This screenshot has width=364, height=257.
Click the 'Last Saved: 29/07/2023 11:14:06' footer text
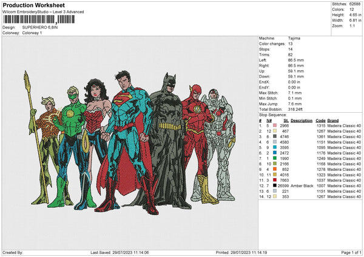point(120,252)
